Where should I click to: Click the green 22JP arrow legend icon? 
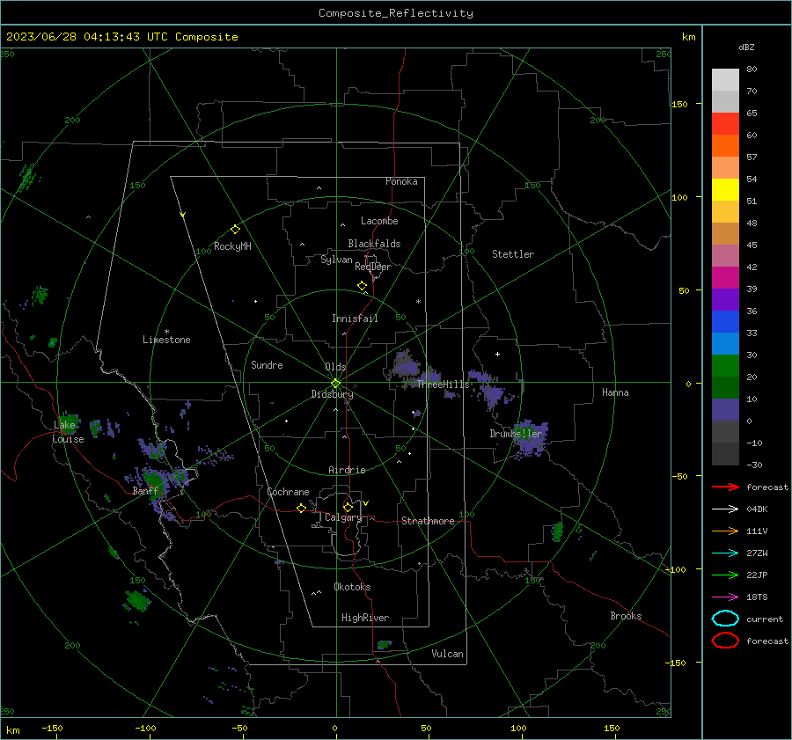(x=725, y=575)
